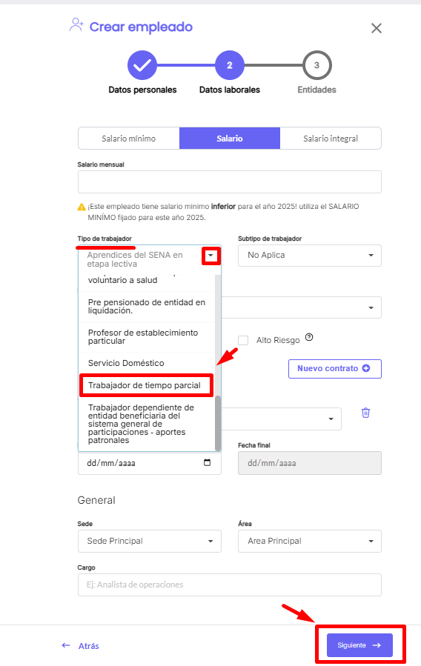
Task: Open calendar picker in start date field
Action: (x=207, y=462)
